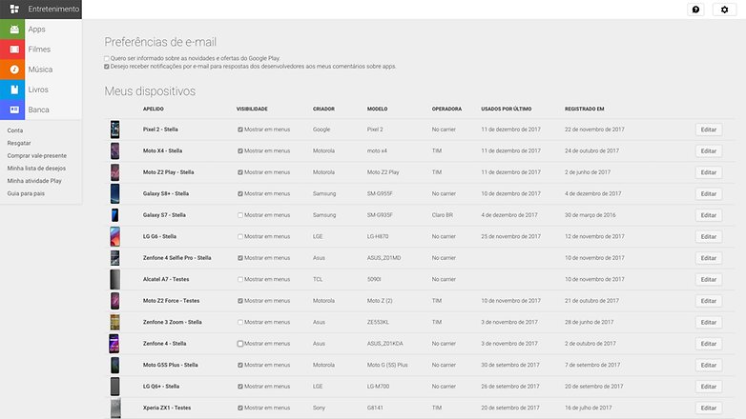
Task: Click the Filmes film icon
Action: [12, 50]
